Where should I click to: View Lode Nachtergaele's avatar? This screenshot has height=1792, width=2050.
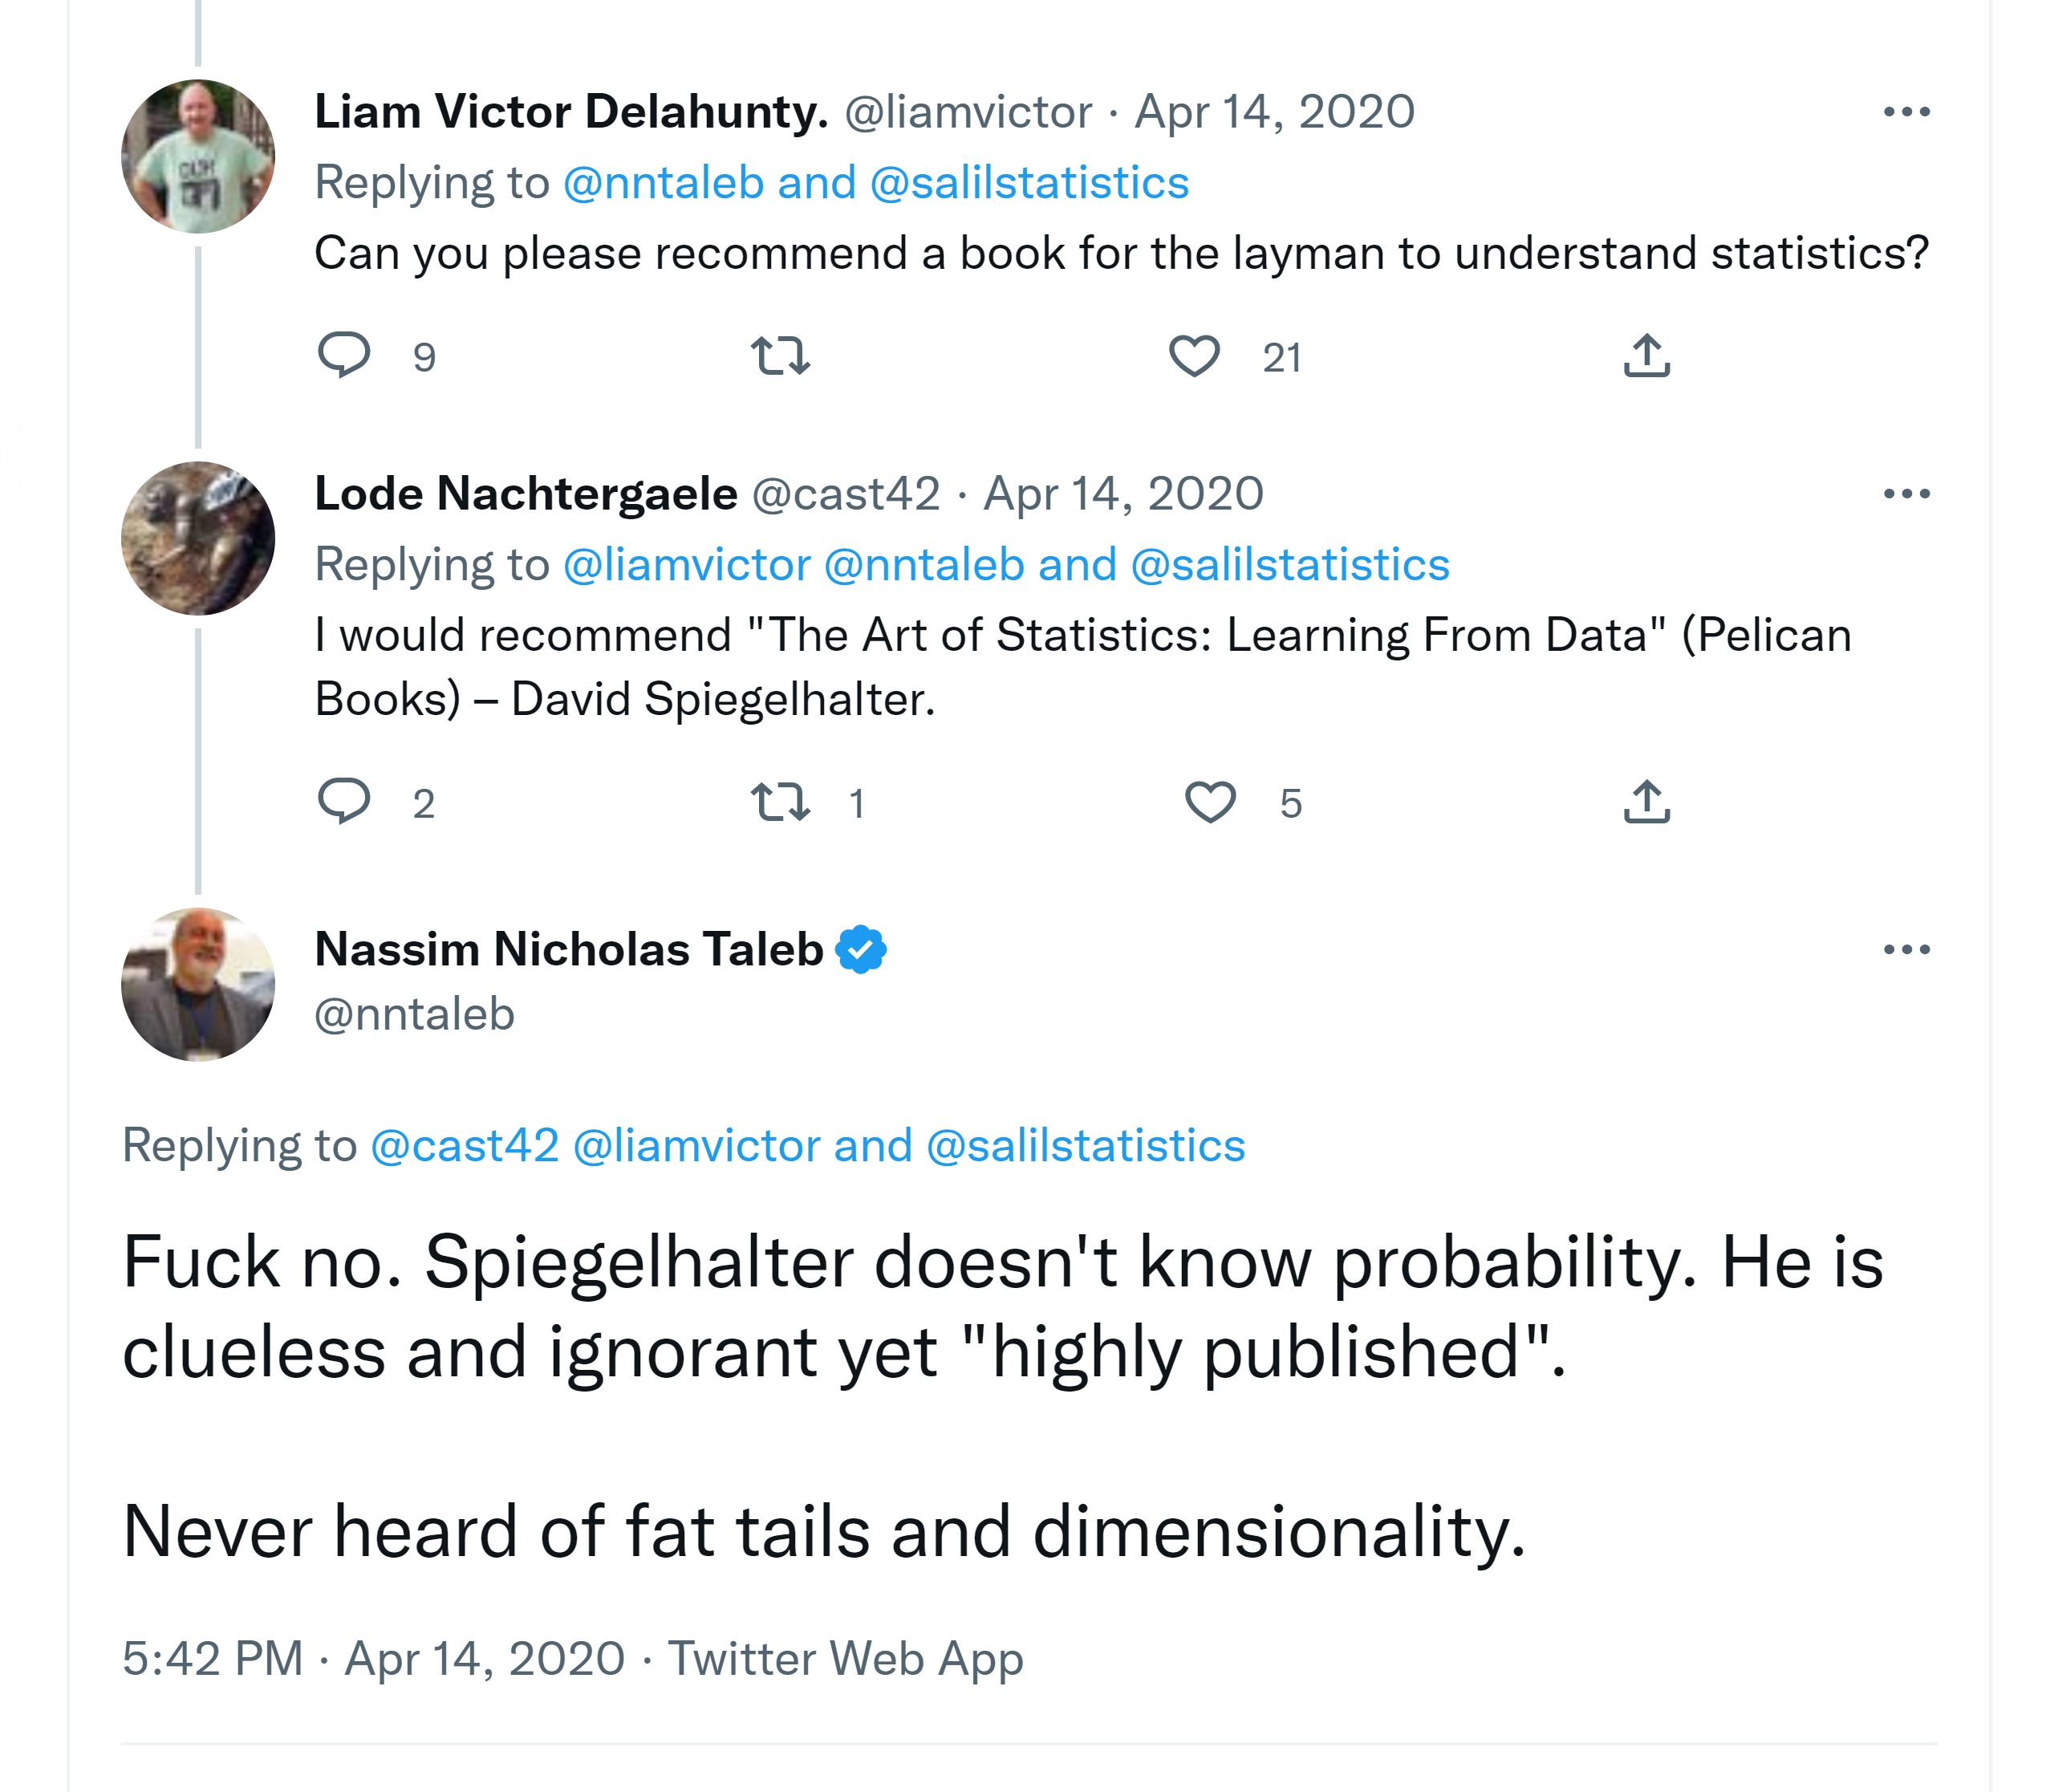tap(198, 538)
